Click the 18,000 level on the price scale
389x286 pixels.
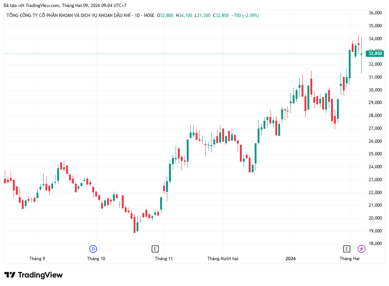tap(375, 244)
